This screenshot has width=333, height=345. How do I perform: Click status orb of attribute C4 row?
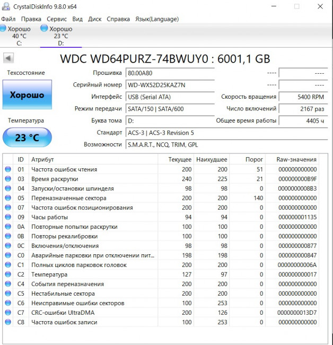click(8, 284)
